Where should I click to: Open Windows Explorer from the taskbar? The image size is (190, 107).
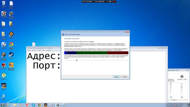coord(15,105)
